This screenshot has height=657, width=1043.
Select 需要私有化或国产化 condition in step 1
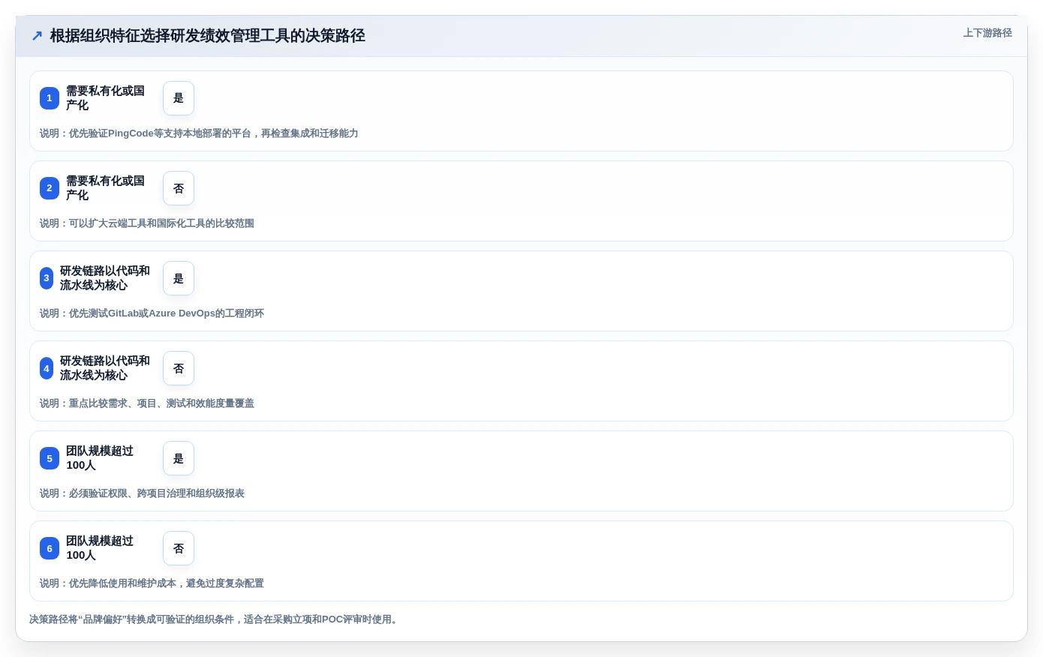click(105, 98)
